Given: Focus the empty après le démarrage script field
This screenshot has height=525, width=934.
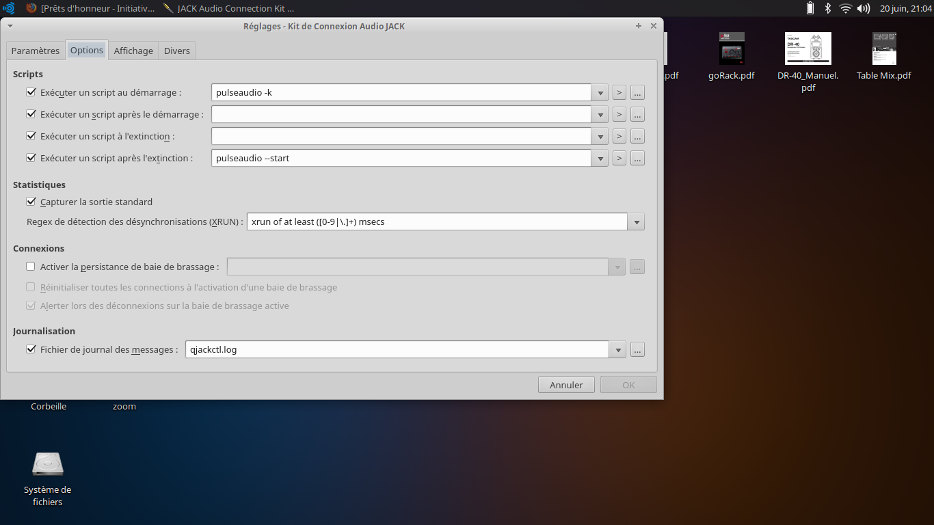Looking at the screenshot, I should click(x=401, y=114).
